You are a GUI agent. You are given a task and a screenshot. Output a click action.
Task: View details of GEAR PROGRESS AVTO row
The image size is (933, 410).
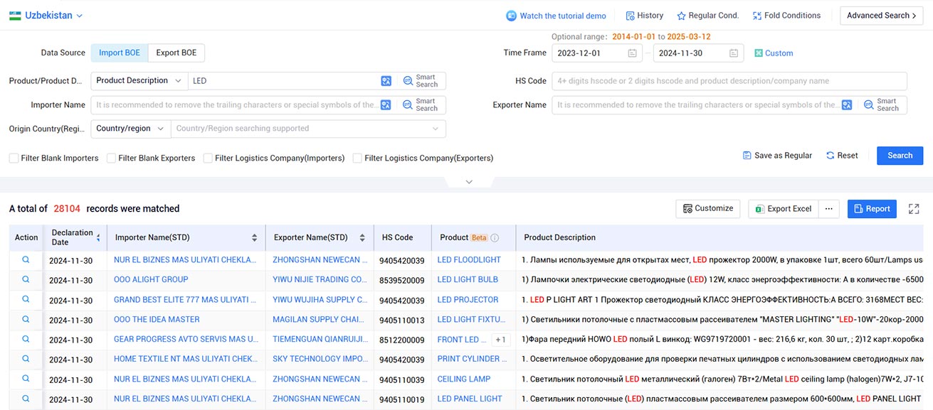coord(26,339)
